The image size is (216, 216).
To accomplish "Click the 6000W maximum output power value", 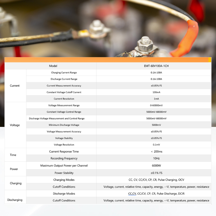I will click(156, 166).
